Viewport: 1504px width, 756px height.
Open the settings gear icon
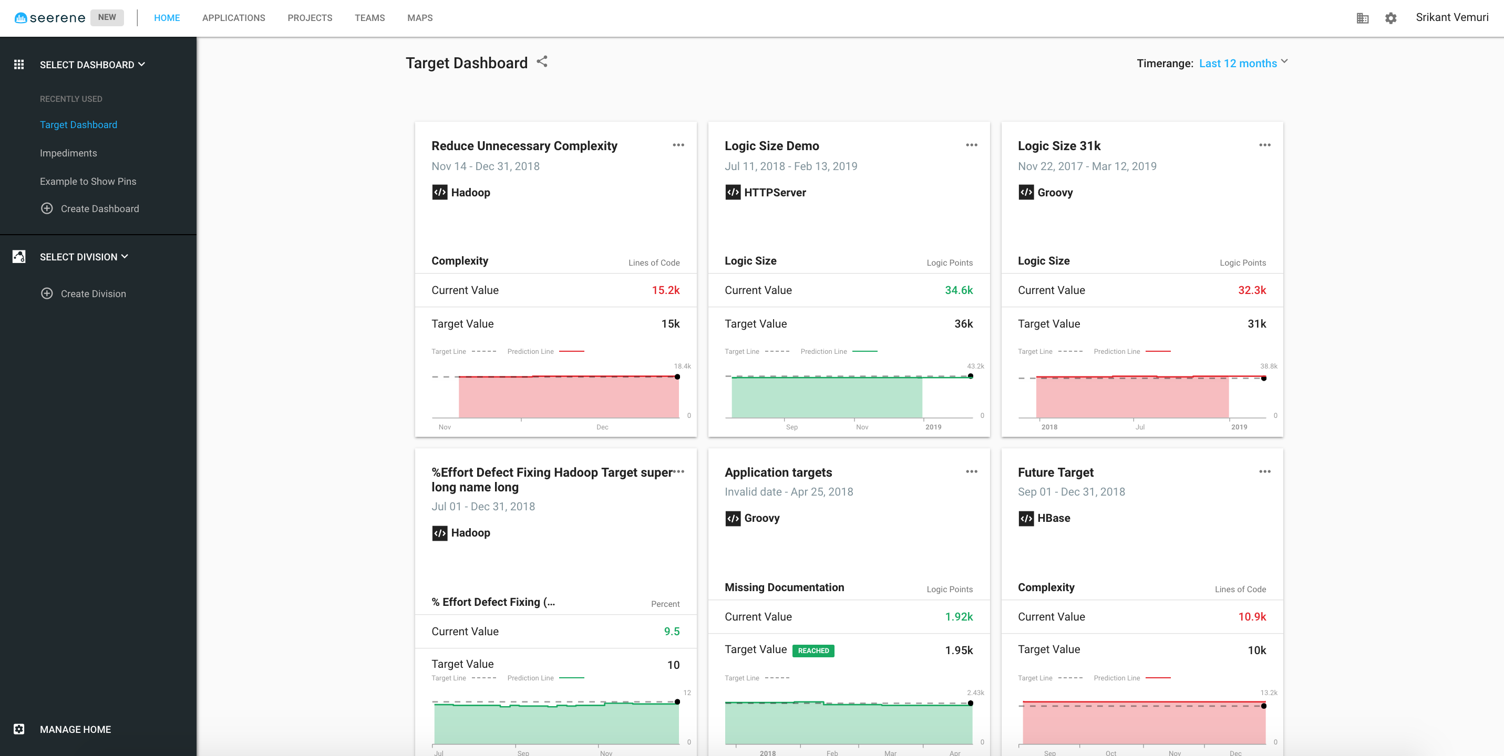coord(1390,18)
